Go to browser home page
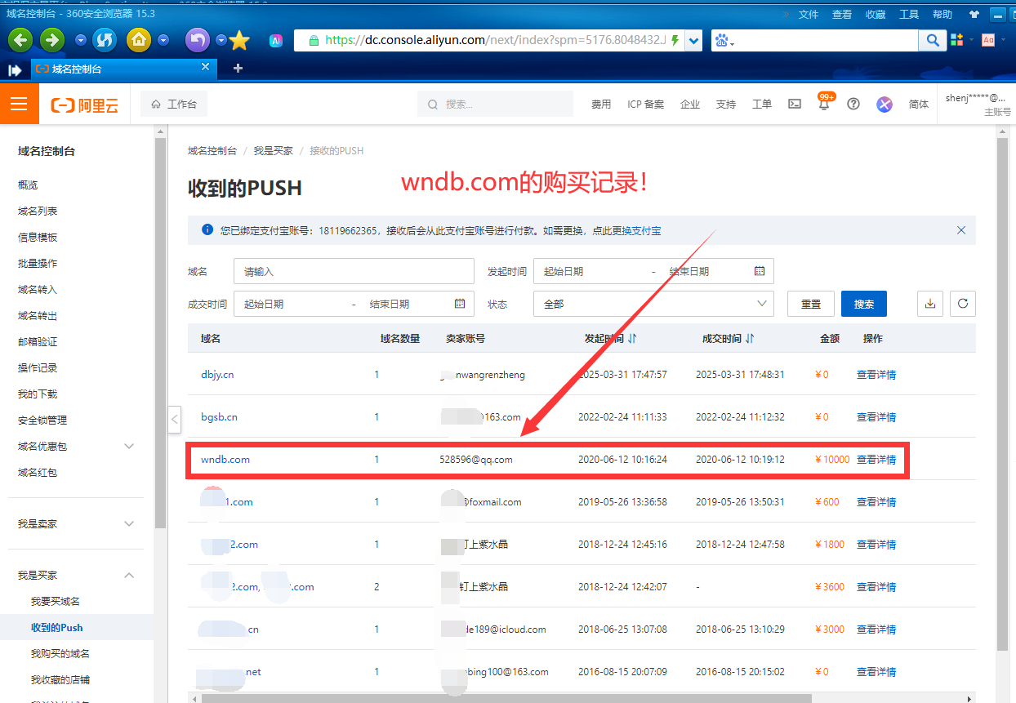Image resolution: width=1016 pixels, height=703 pixels. (x=140, y=40)
